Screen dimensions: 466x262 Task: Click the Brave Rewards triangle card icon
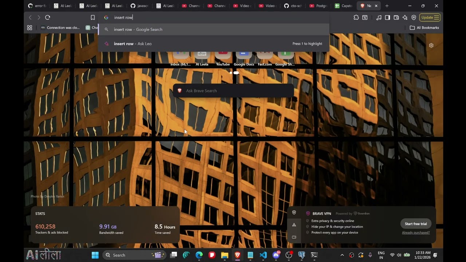pos(294,225)
